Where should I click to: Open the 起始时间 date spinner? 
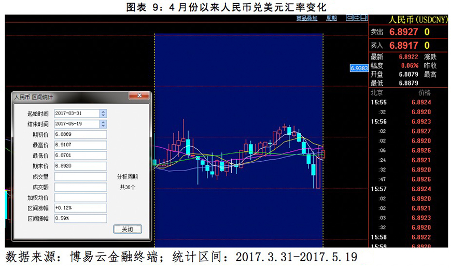[103, 114]
